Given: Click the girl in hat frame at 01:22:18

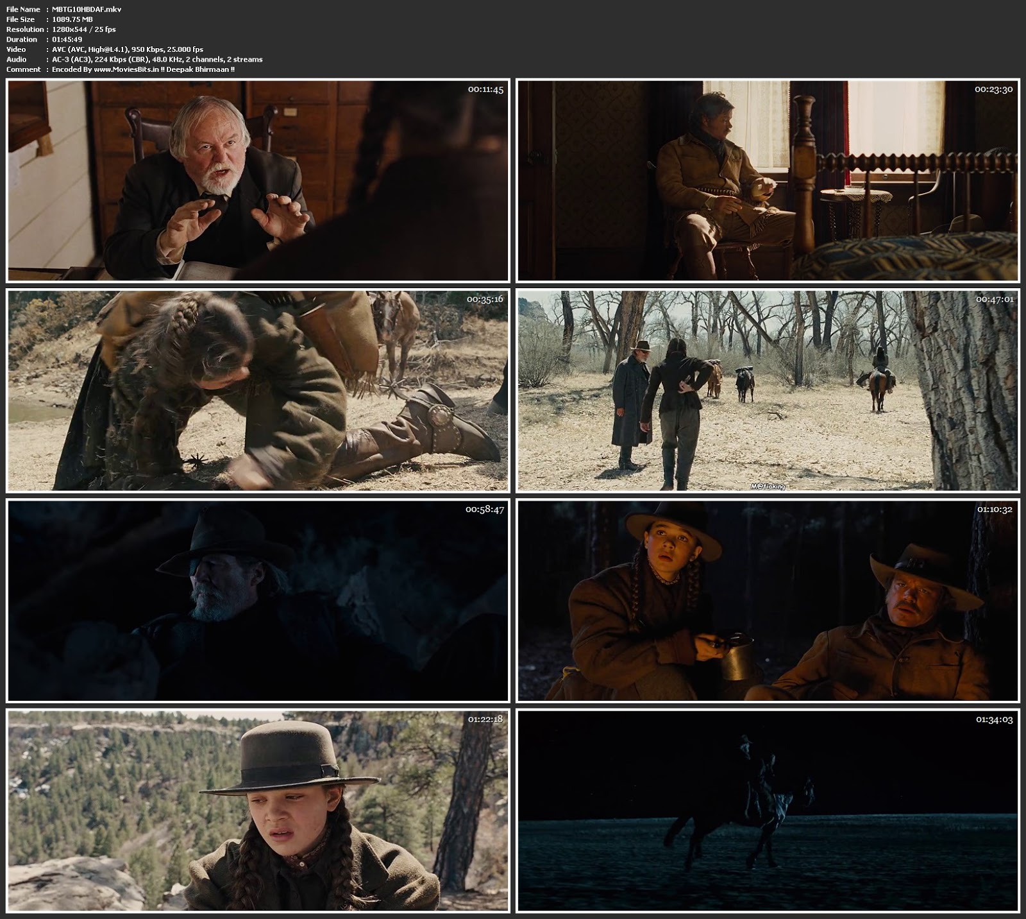Looking at the screenshot, I should point(257,811).
